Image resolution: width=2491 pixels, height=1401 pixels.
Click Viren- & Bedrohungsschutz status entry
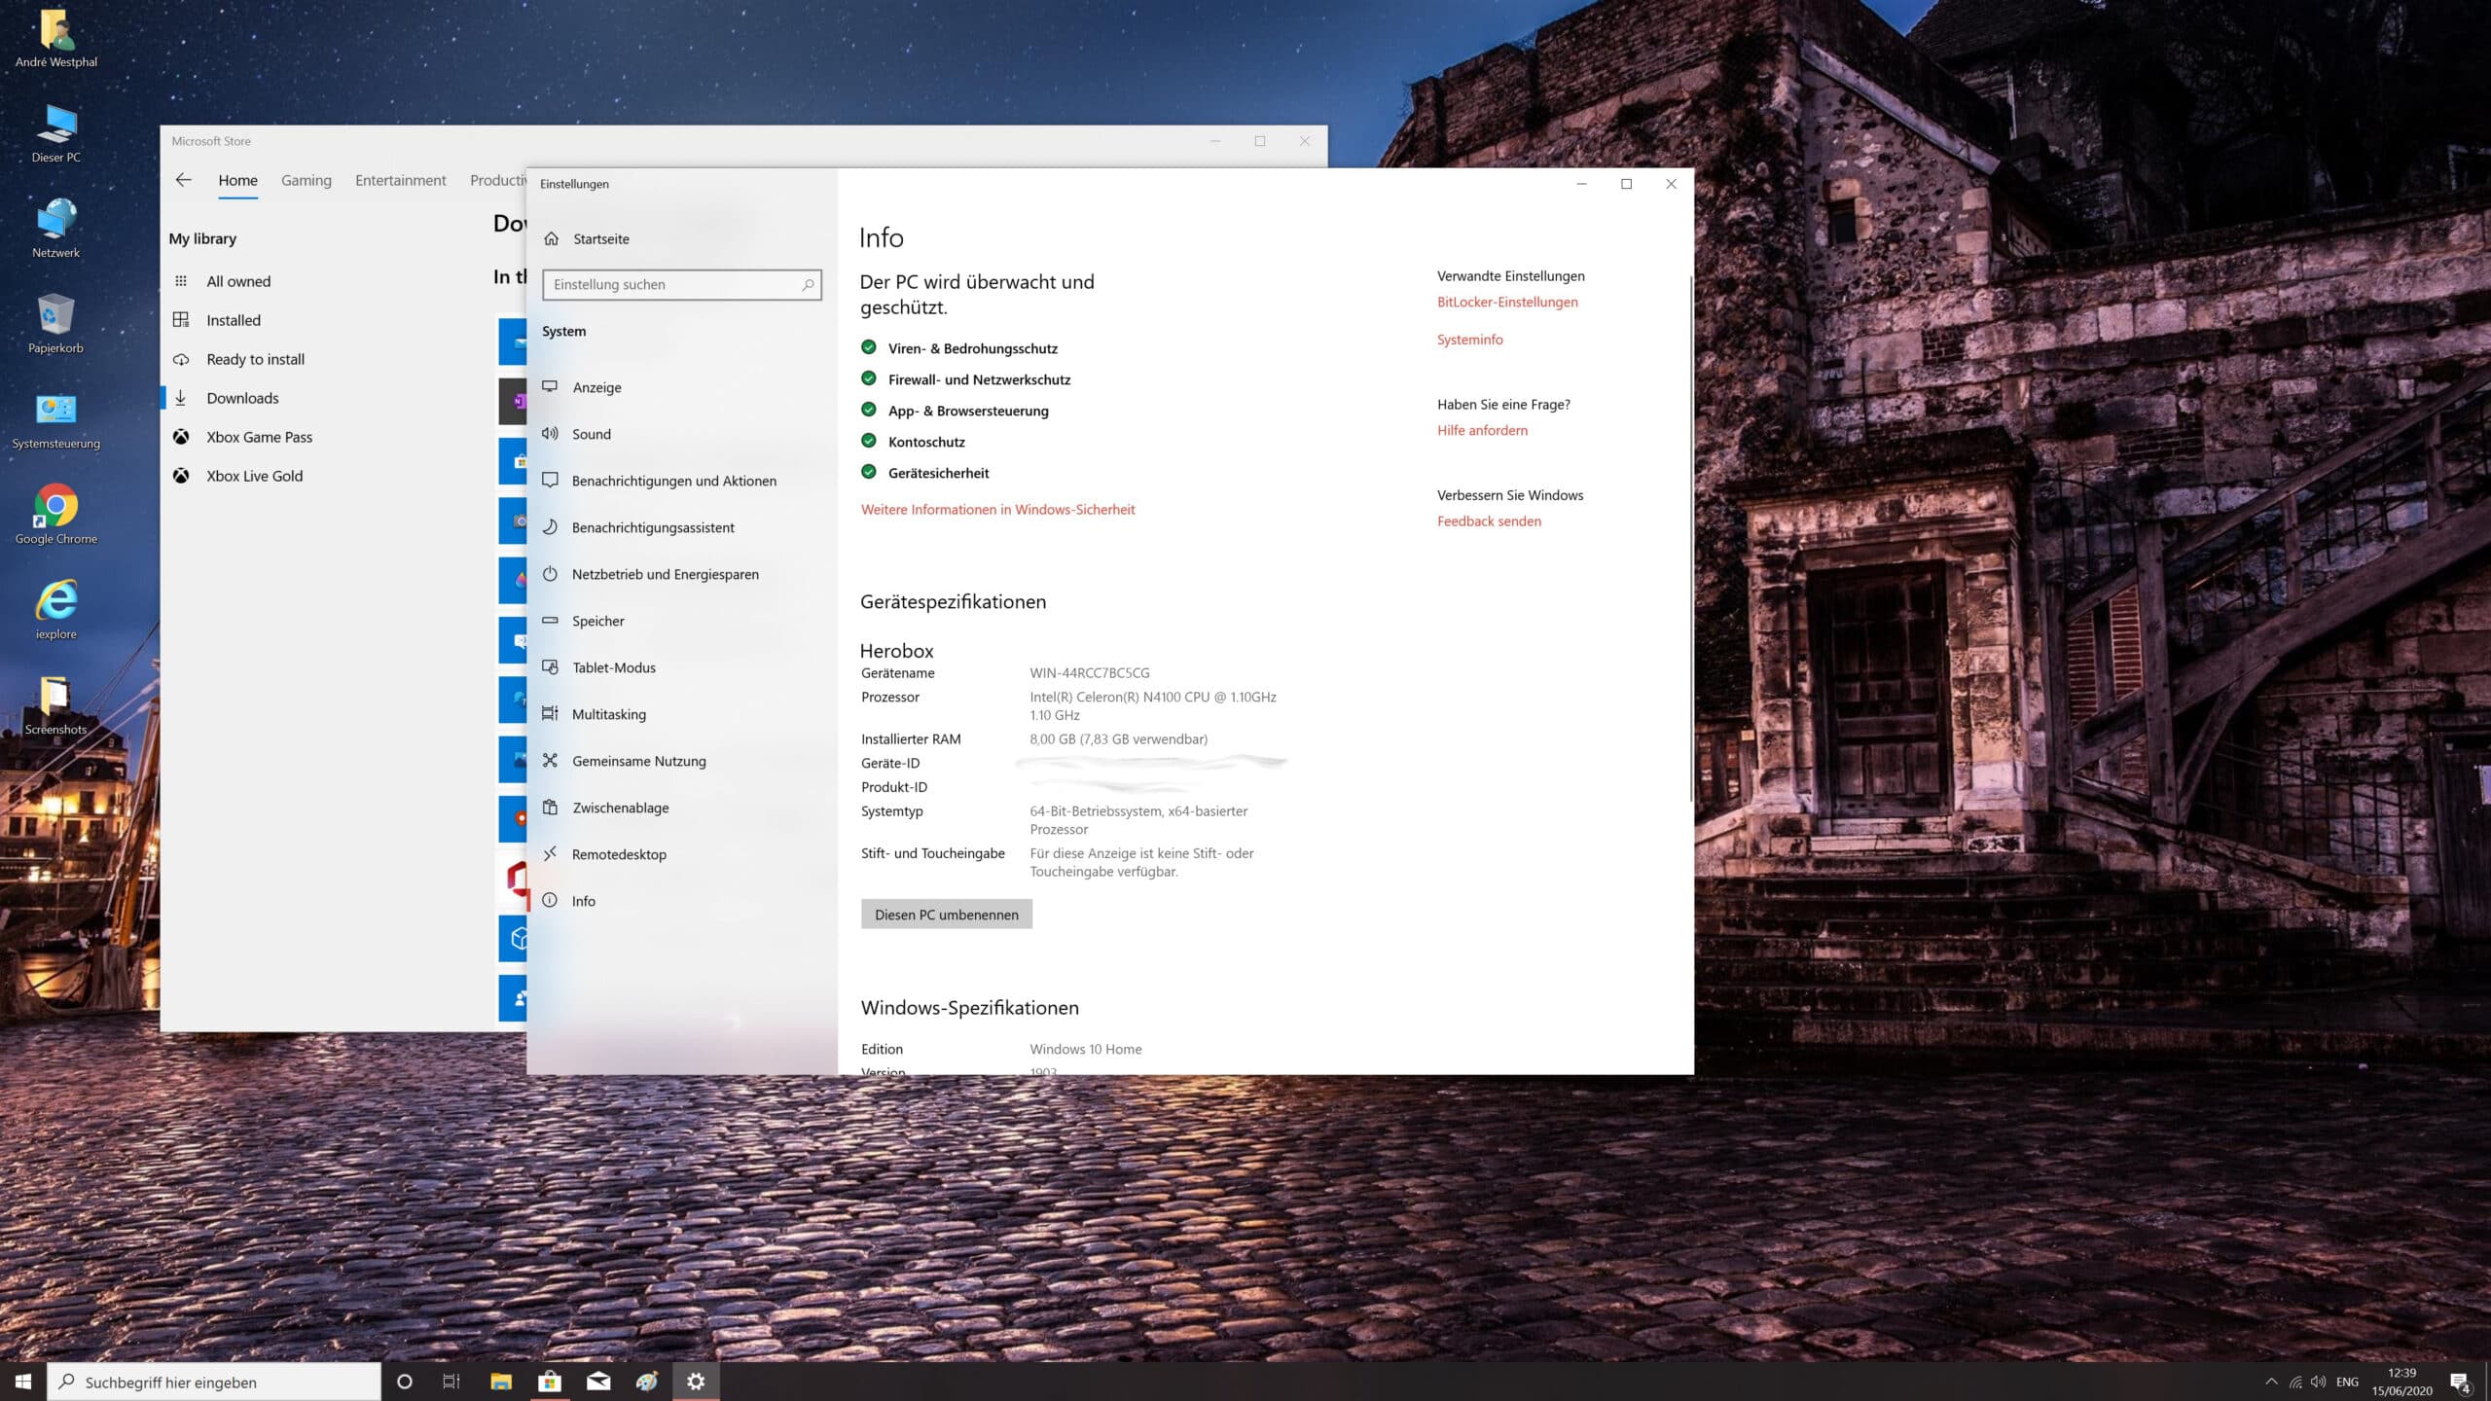(x=959, y=348)
